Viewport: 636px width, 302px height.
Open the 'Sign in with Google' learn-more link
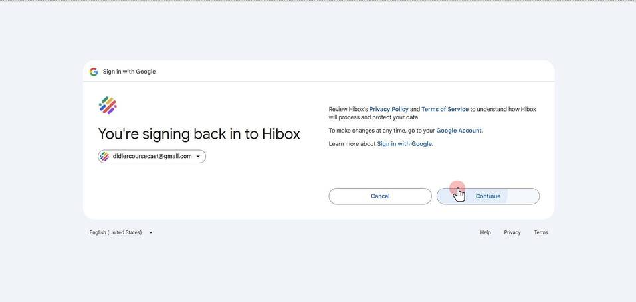click(405, 144)
